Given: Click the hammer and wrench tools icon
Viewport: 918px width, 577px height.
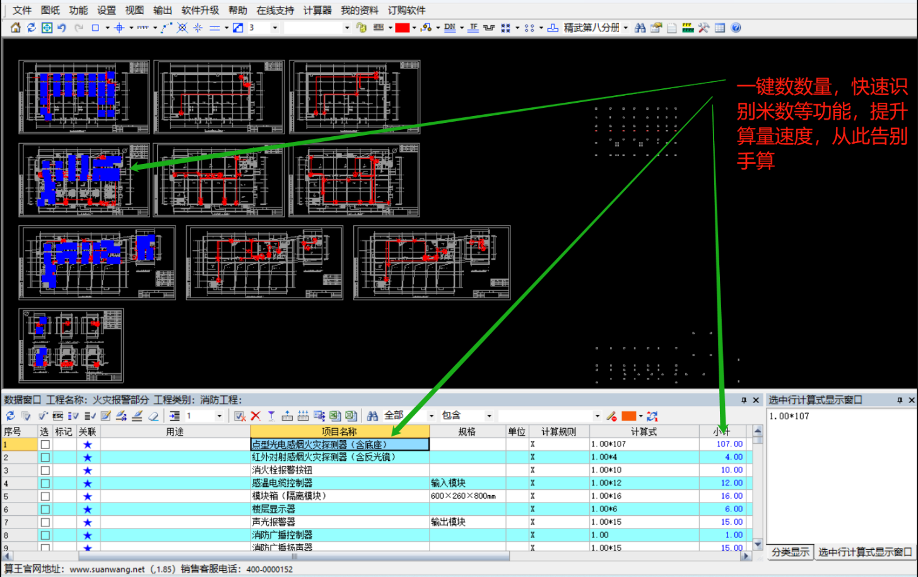Looking at the screenshot, I should pyautogui.click(x=703, y=28).
